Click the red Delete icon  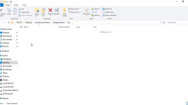click(50, 10)
